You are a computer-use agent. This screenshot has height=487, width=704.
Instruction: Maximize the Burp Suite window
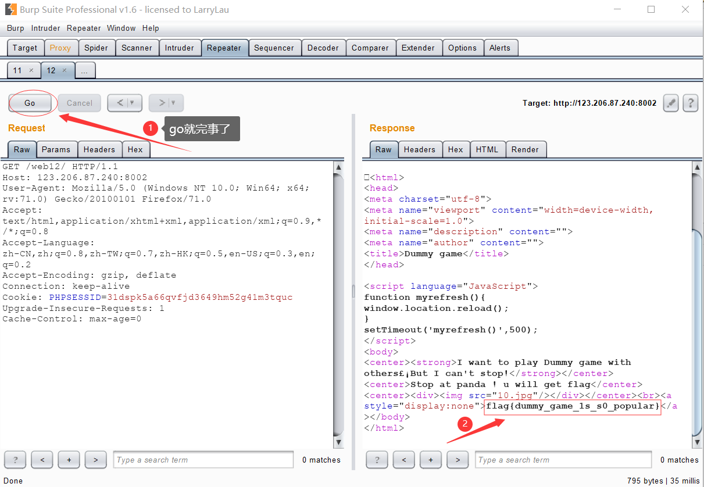tap(651, 9)
